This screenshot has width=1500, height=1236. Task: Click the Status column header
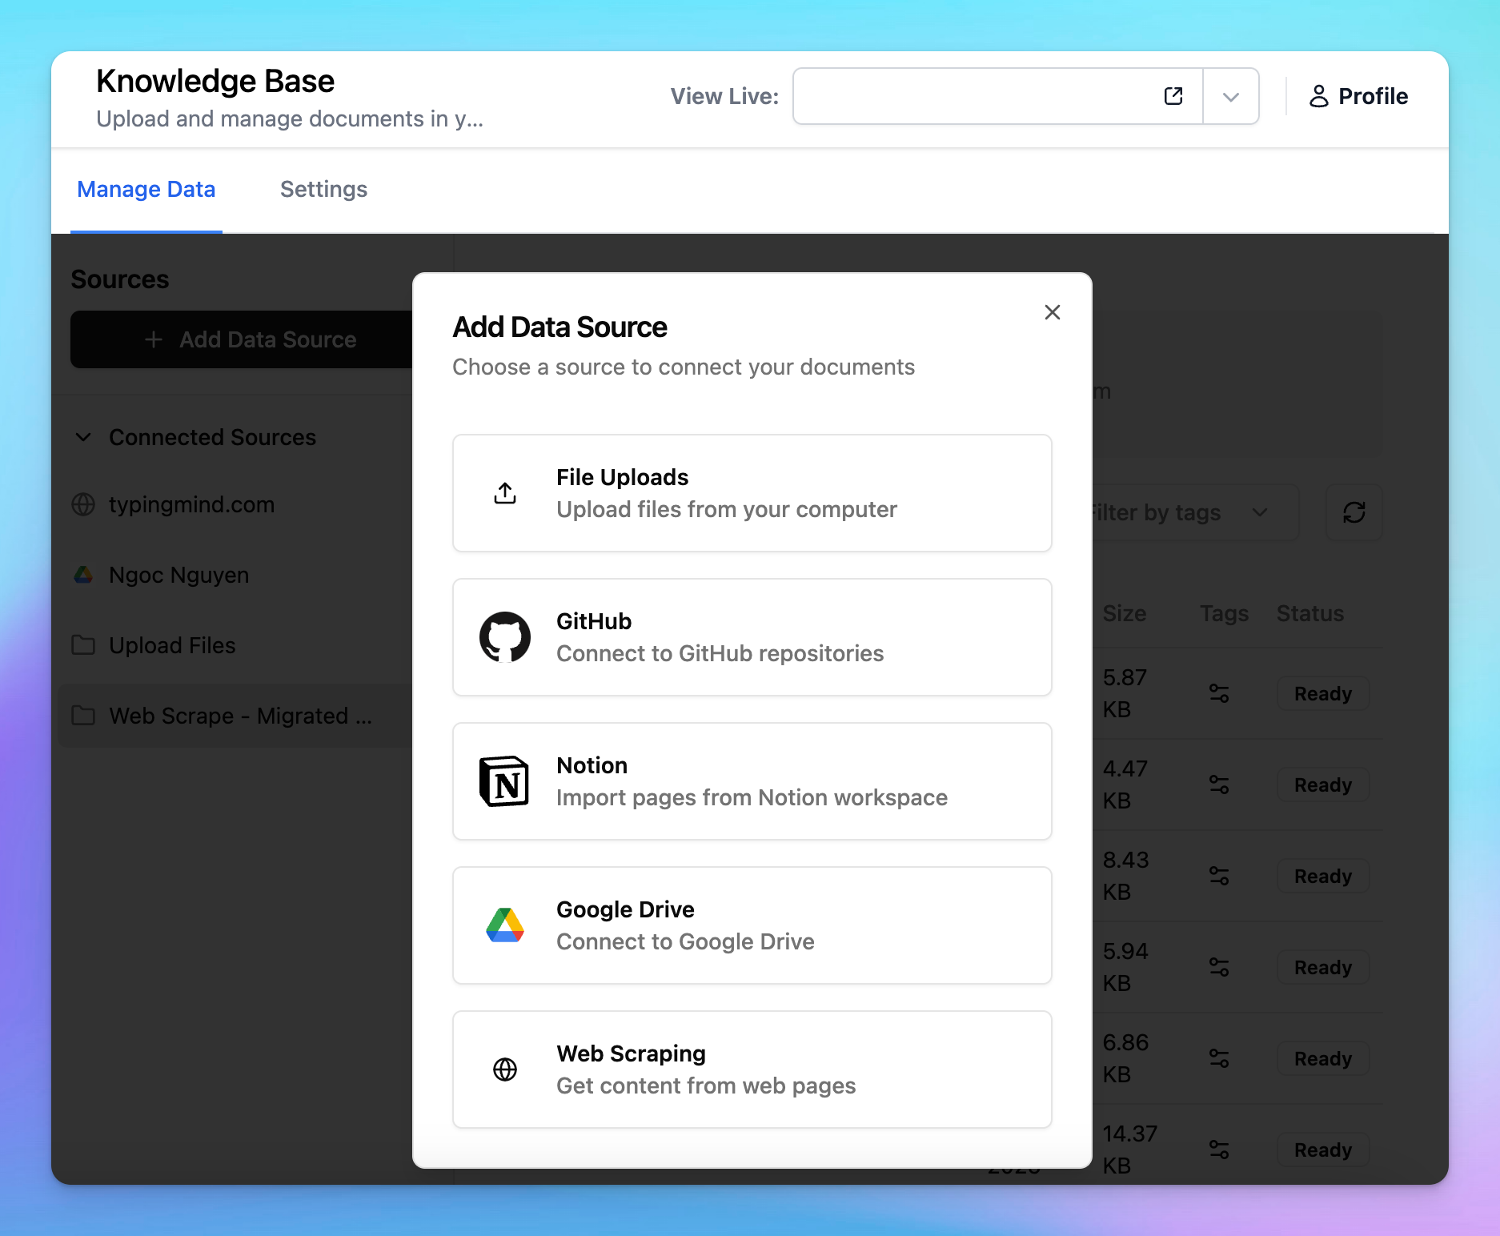[1310, 613]
